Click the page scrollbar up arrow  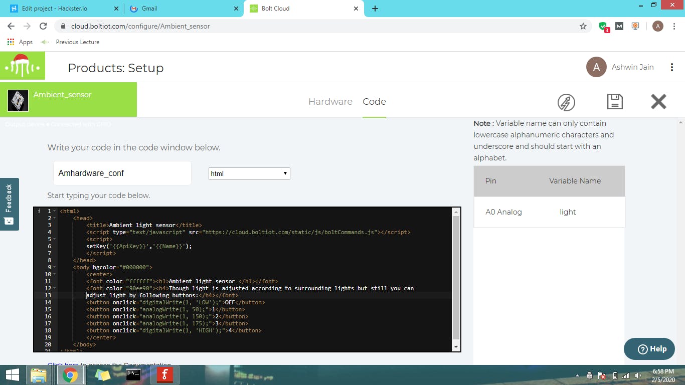click(681, 122)
